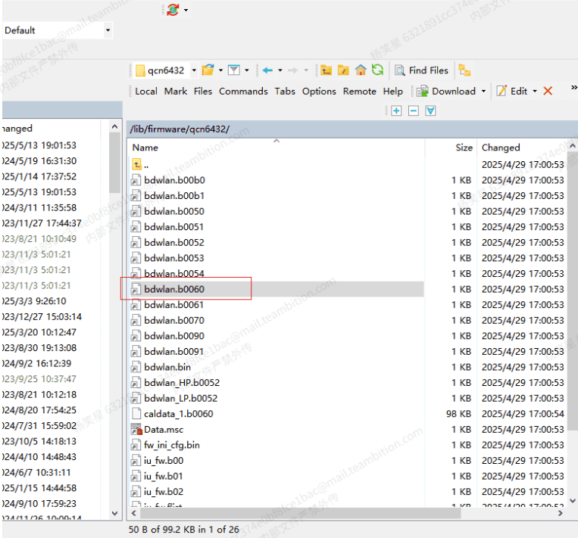Click the grayed Forward arrow
The height and width of the screenshot is (538, 578).
[x=293, y=70]
